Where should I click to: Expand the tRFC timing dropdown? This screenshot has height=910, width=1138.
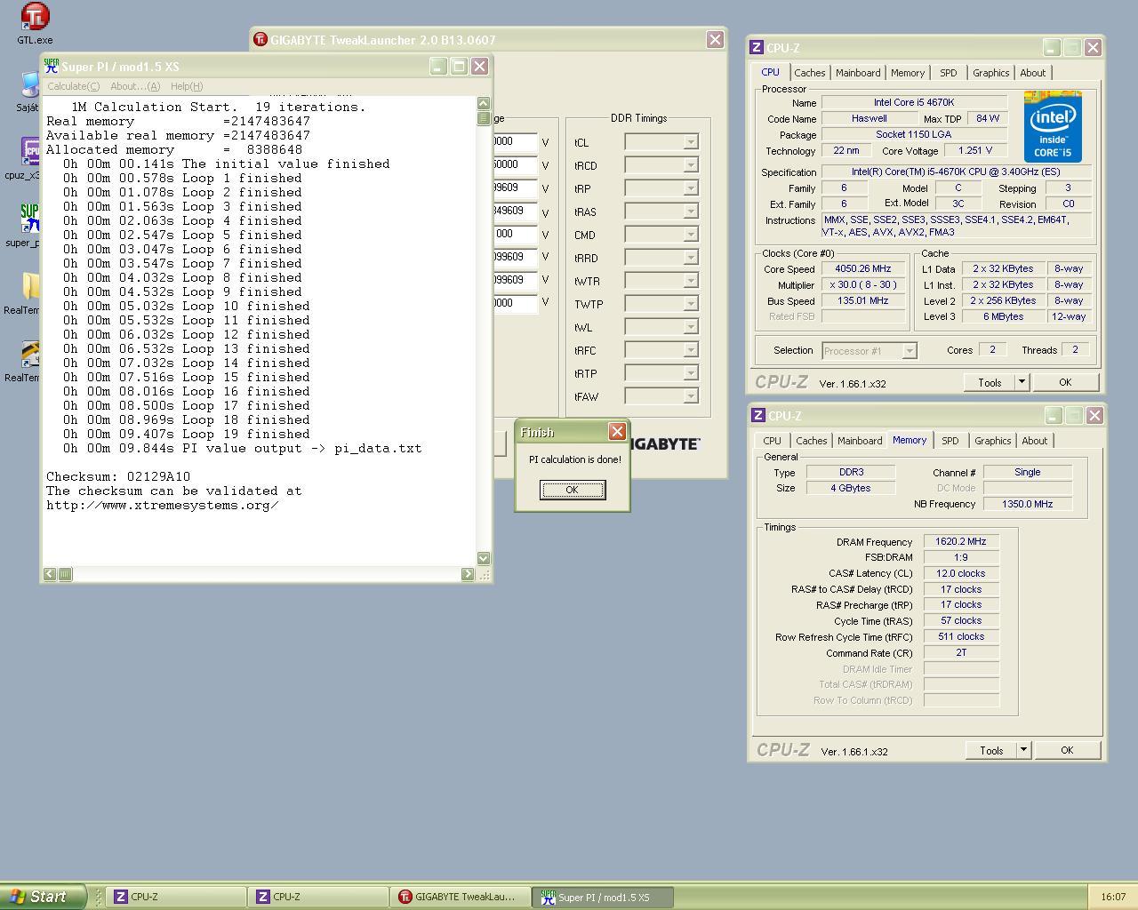[690, 350]
